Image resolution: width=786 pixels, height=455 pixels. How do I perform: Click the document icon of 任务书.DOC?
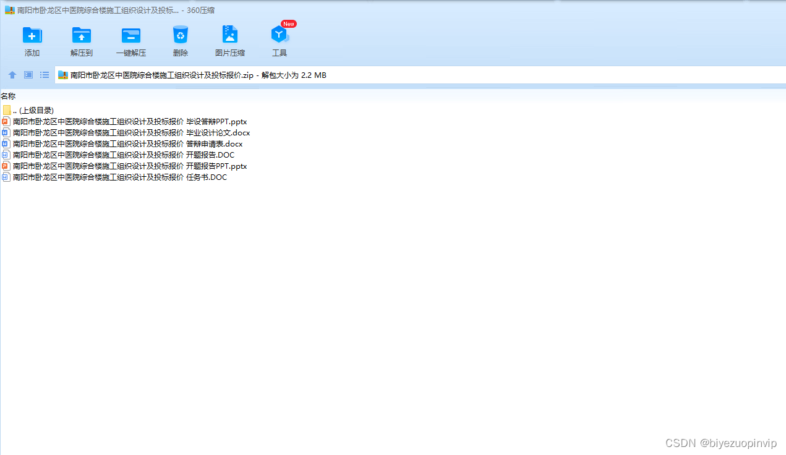pyautogui.click(x=6, y=177)
